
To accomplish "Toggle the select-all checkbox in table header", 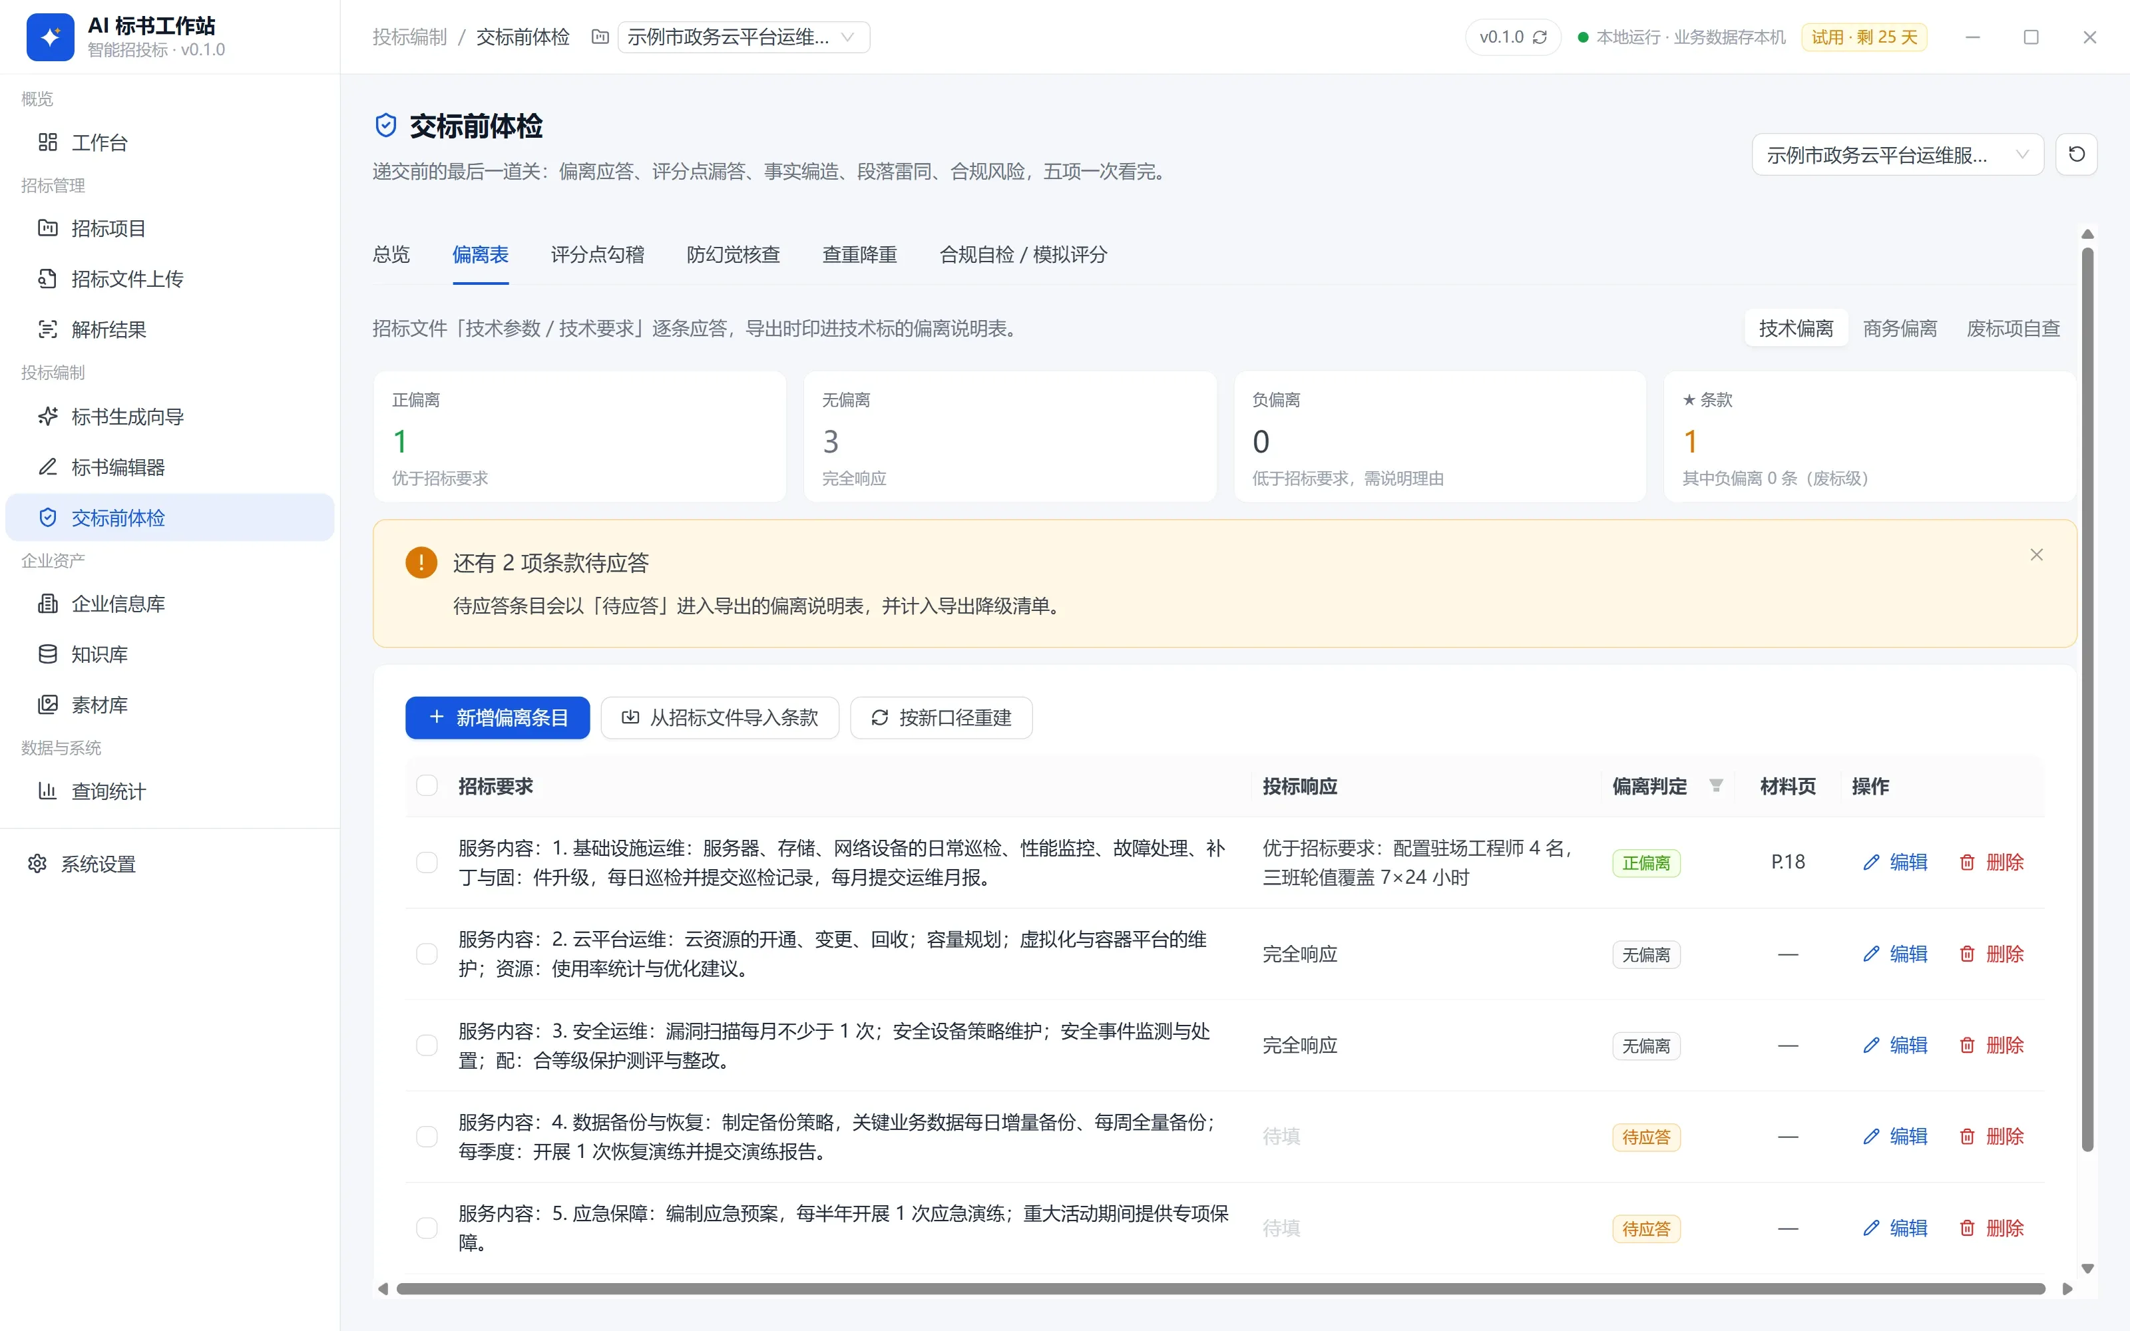I will 427,785.
